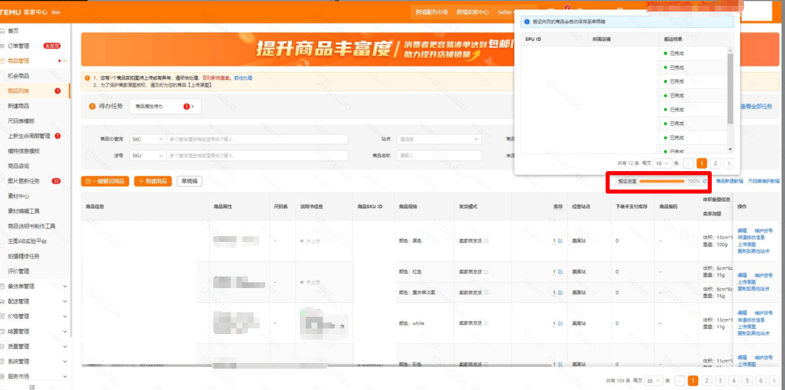Open the SKU dropdown for 货号
The height and width of the screenshot is (390, 785).
[x=147, y=156]
